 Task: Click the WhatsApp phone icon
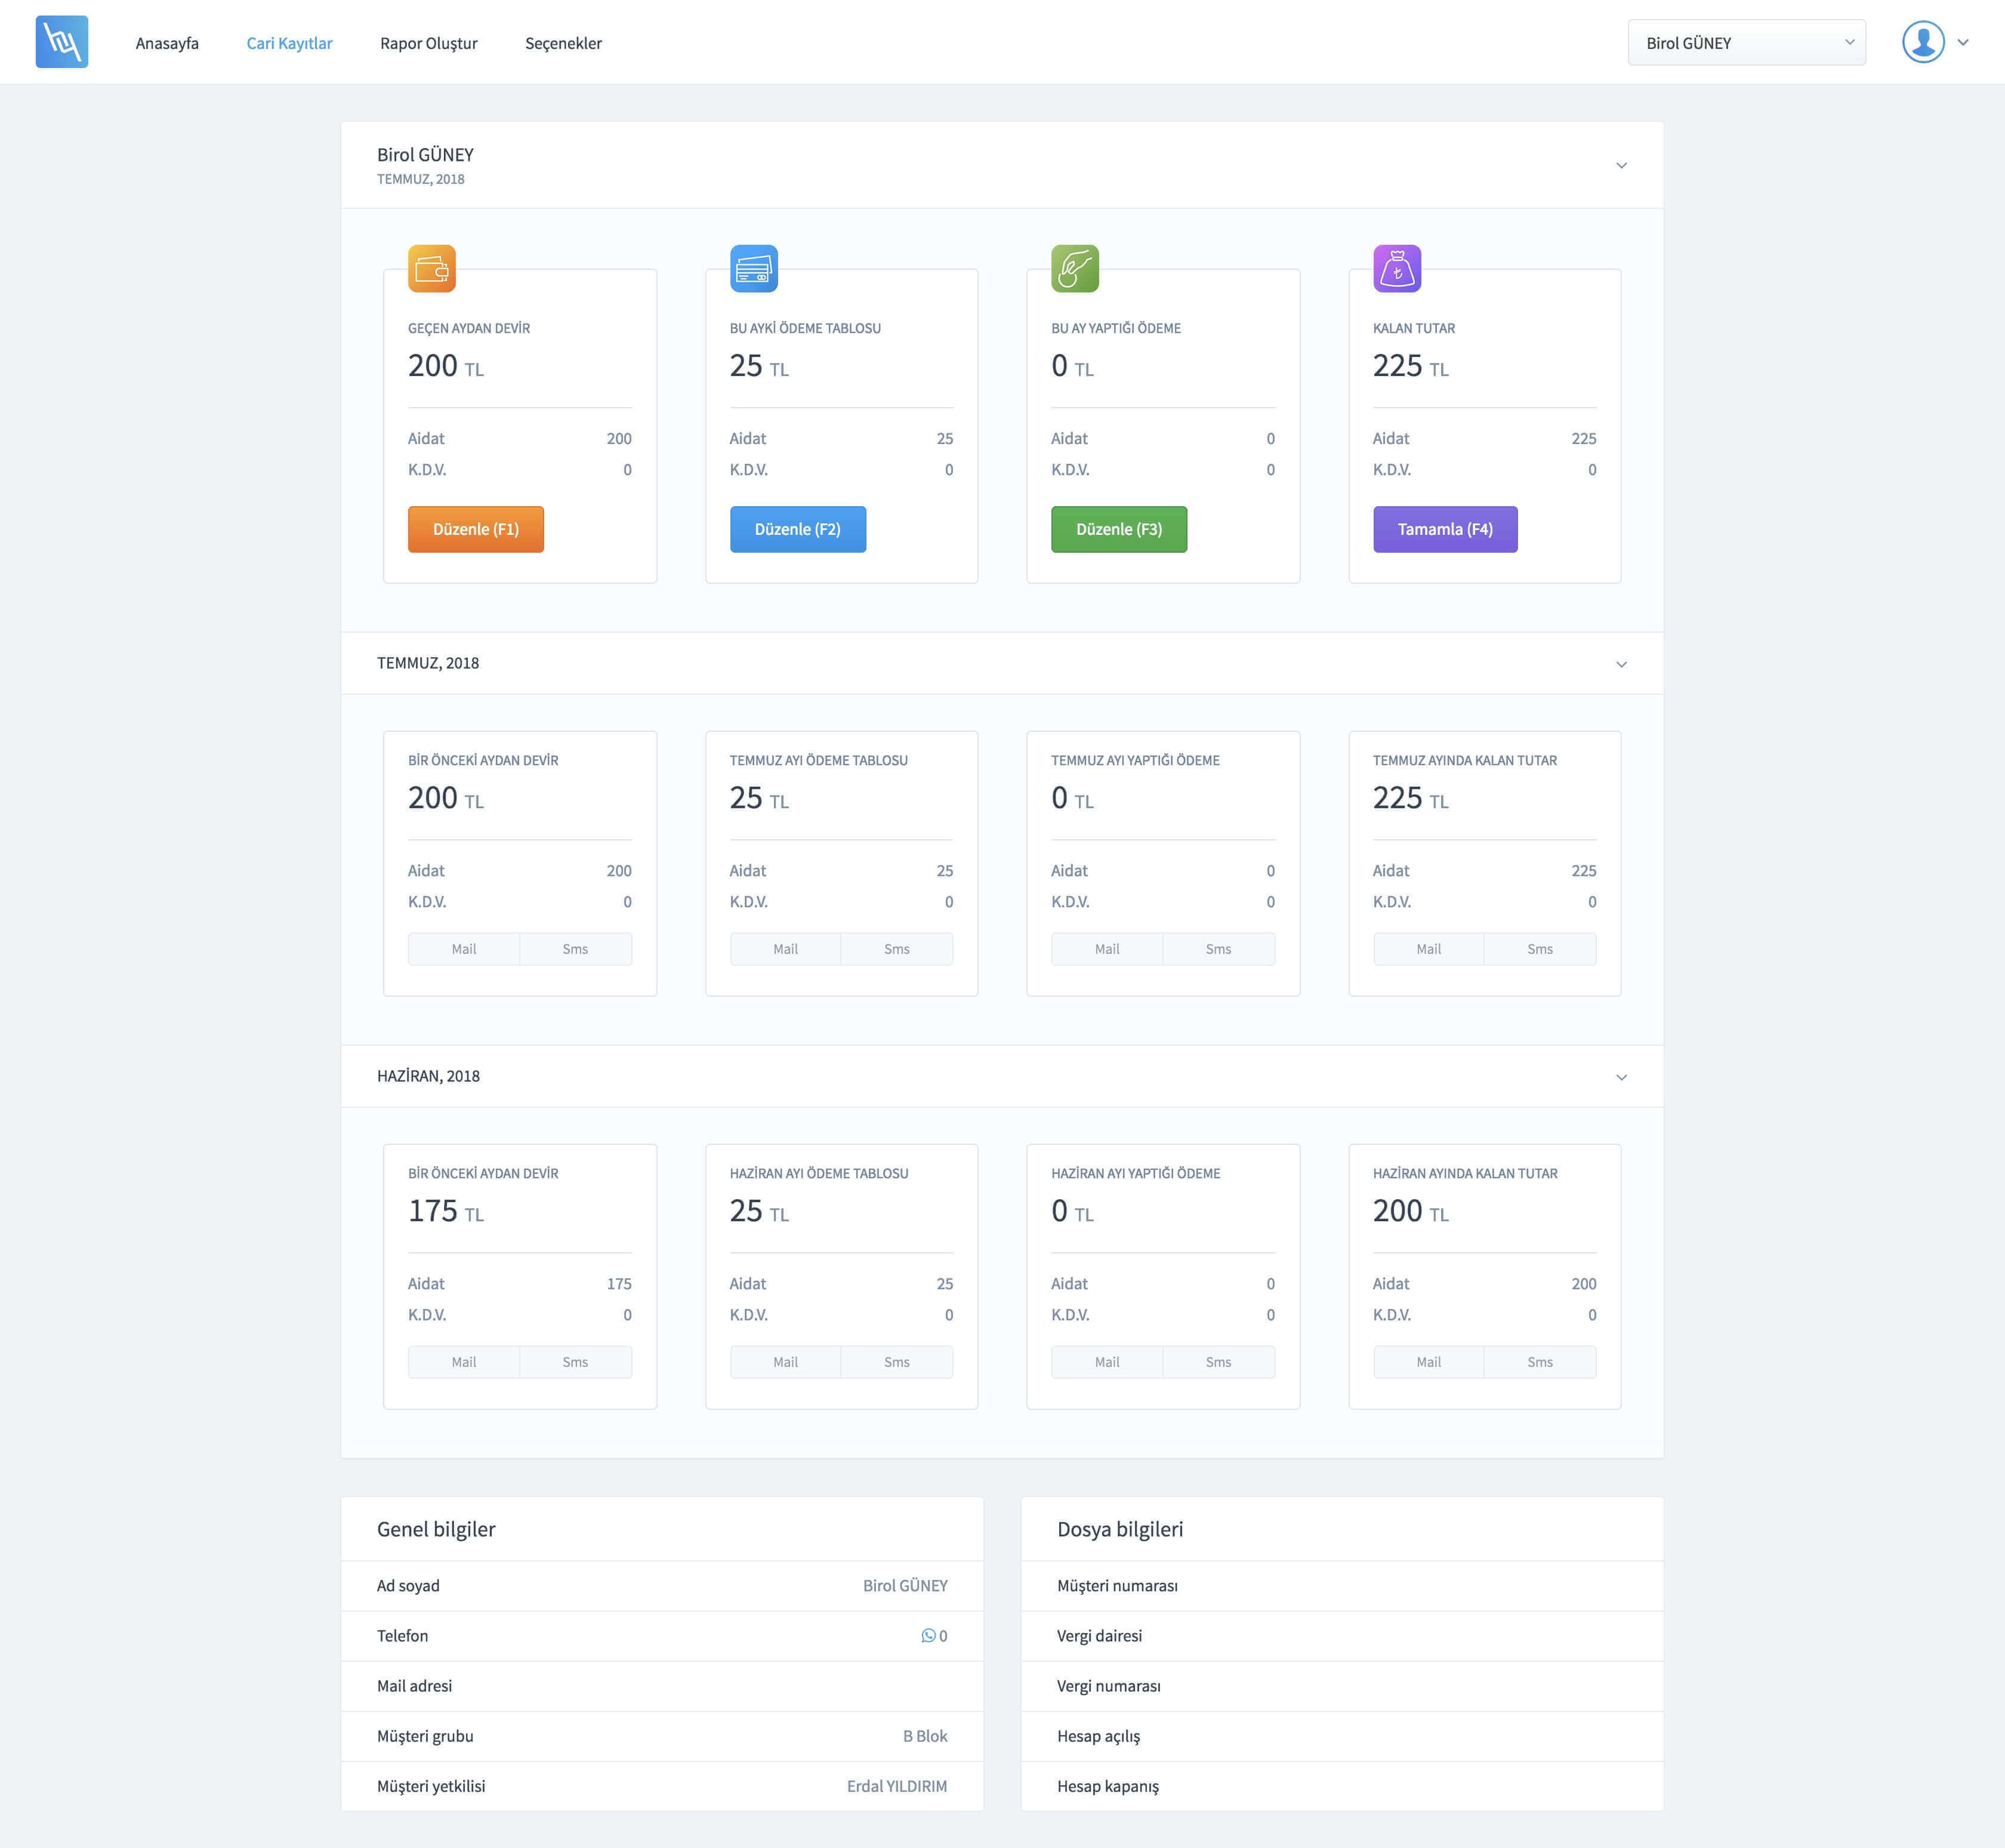pos(927,1636)
